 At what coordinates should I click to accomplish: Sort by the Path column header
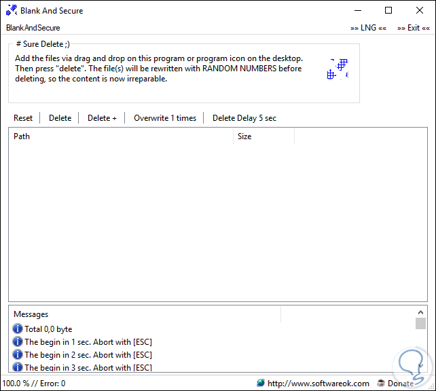[x=121, y=136]
